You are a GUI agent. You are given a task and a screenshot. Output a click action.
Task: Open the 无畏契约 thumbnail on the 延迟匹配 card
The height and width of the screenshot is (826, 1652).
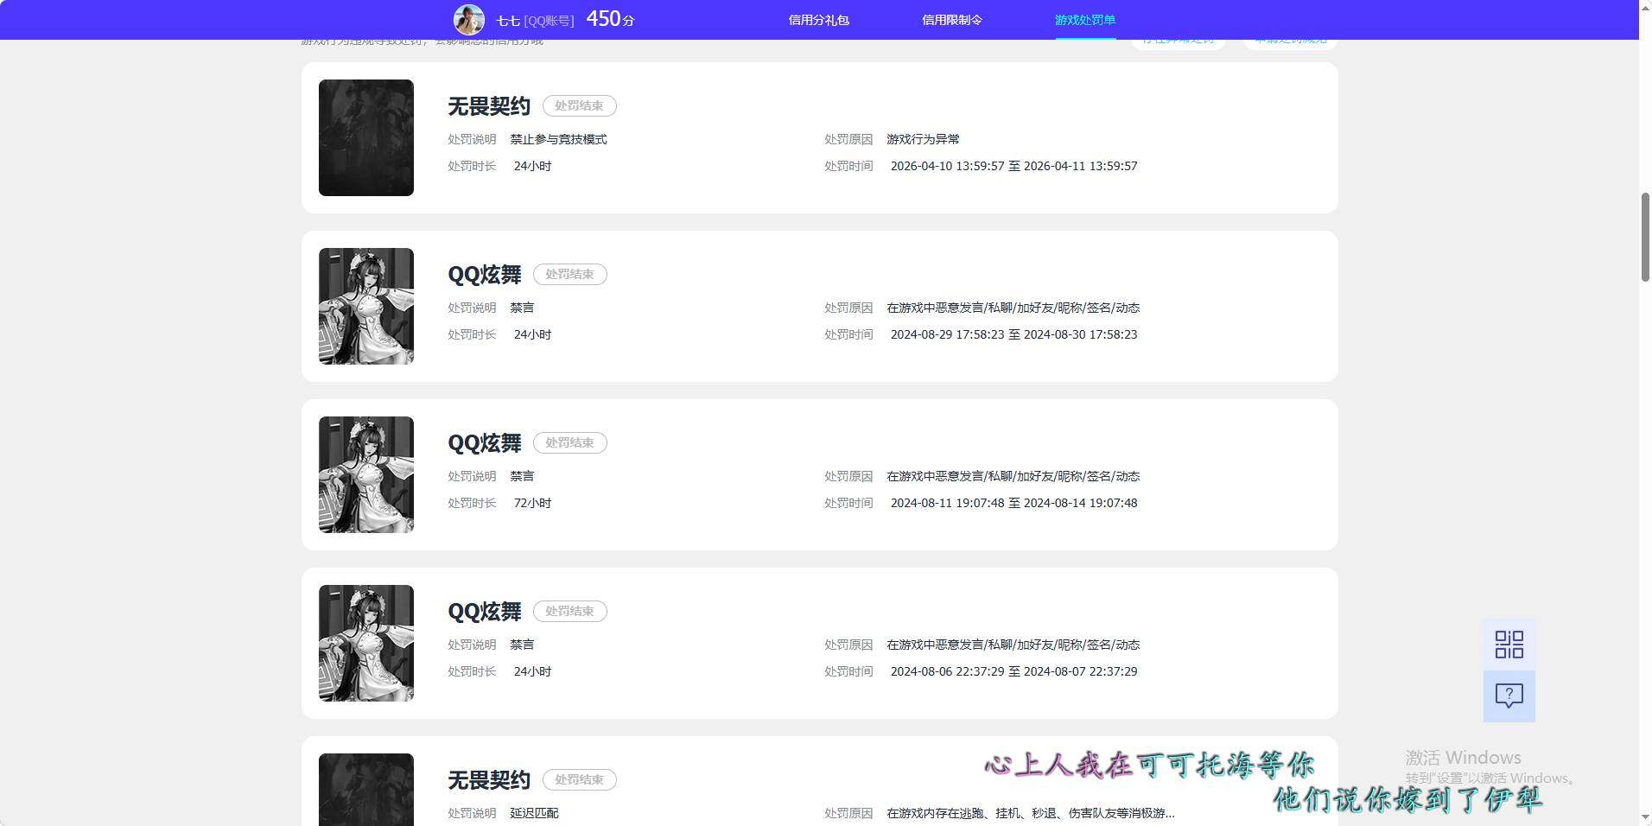pyautogui.click(x=366, y=790)
